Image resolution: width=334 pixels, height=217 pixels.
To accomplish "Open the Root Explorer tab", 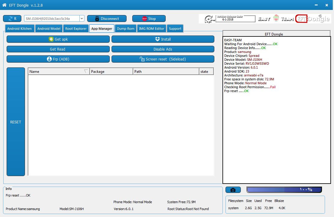I will [x=76, y=29].
